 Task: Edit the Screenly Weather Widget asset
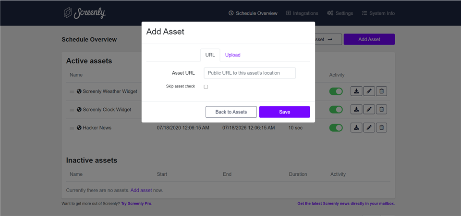[369, 91]
